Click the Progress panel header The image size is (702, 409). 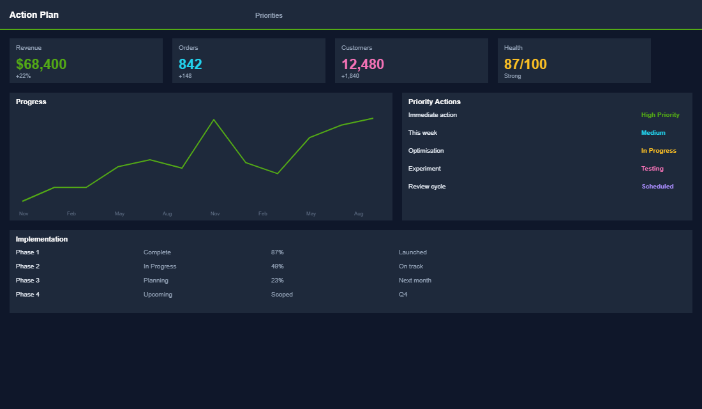click(31, 101)
